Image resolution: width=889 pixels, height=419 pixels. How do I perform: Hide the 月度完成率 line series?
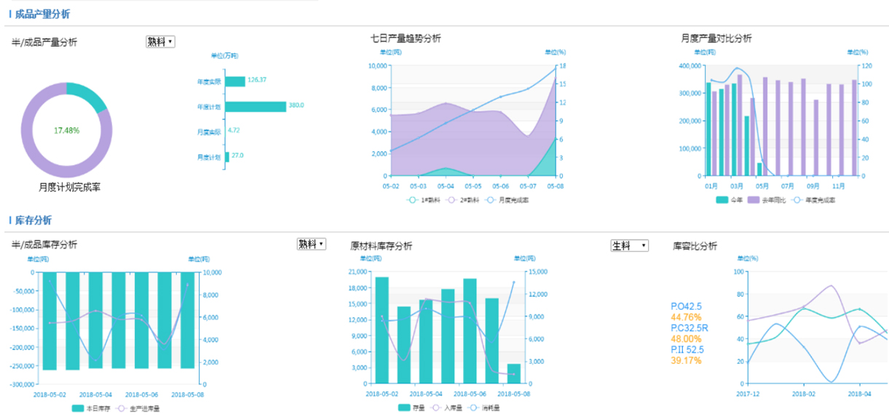[490, 199]
